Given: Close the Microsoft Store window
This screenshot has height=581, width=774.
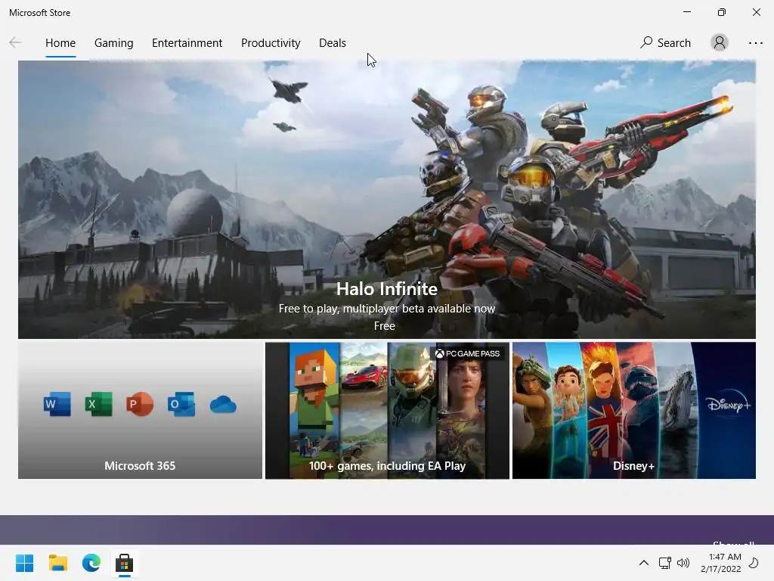Looking at the screenshot, I should tap(756, 12).
